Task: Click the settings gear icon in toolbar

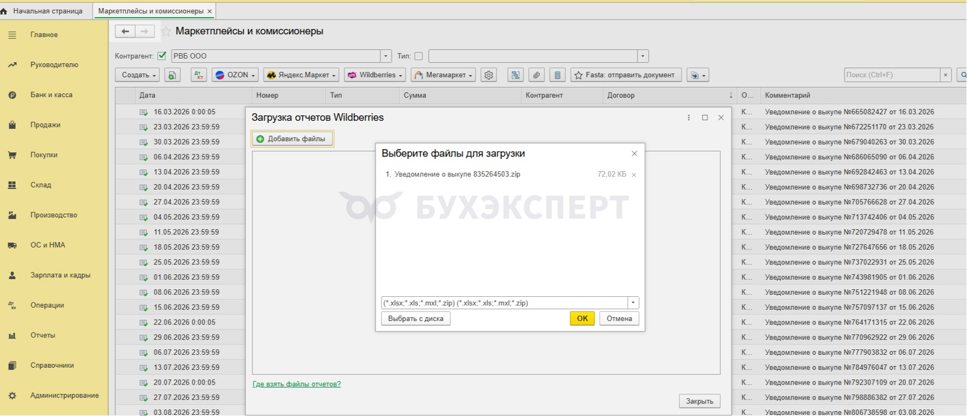Action: tap(489, 75)
